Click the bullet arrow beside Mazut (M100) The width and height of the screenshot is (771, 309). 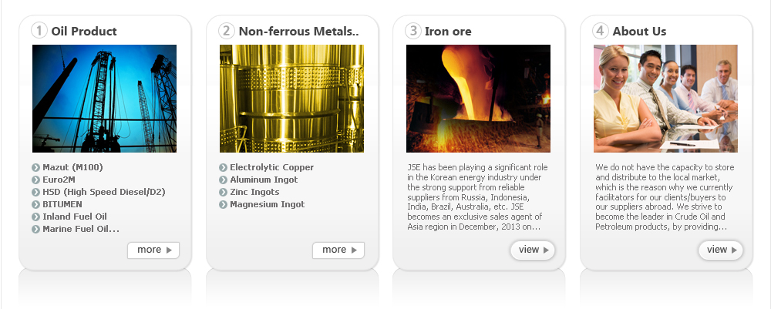tap(36, 167)
